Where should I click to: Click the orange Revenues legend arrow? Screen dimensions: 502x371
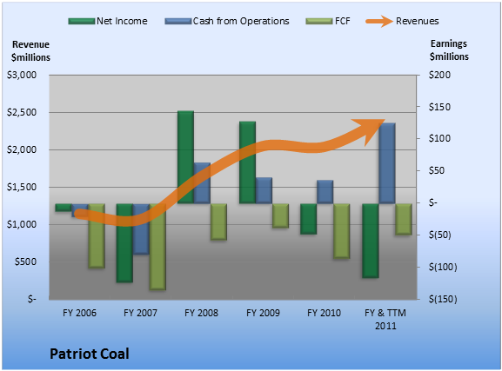pos(379,22)
